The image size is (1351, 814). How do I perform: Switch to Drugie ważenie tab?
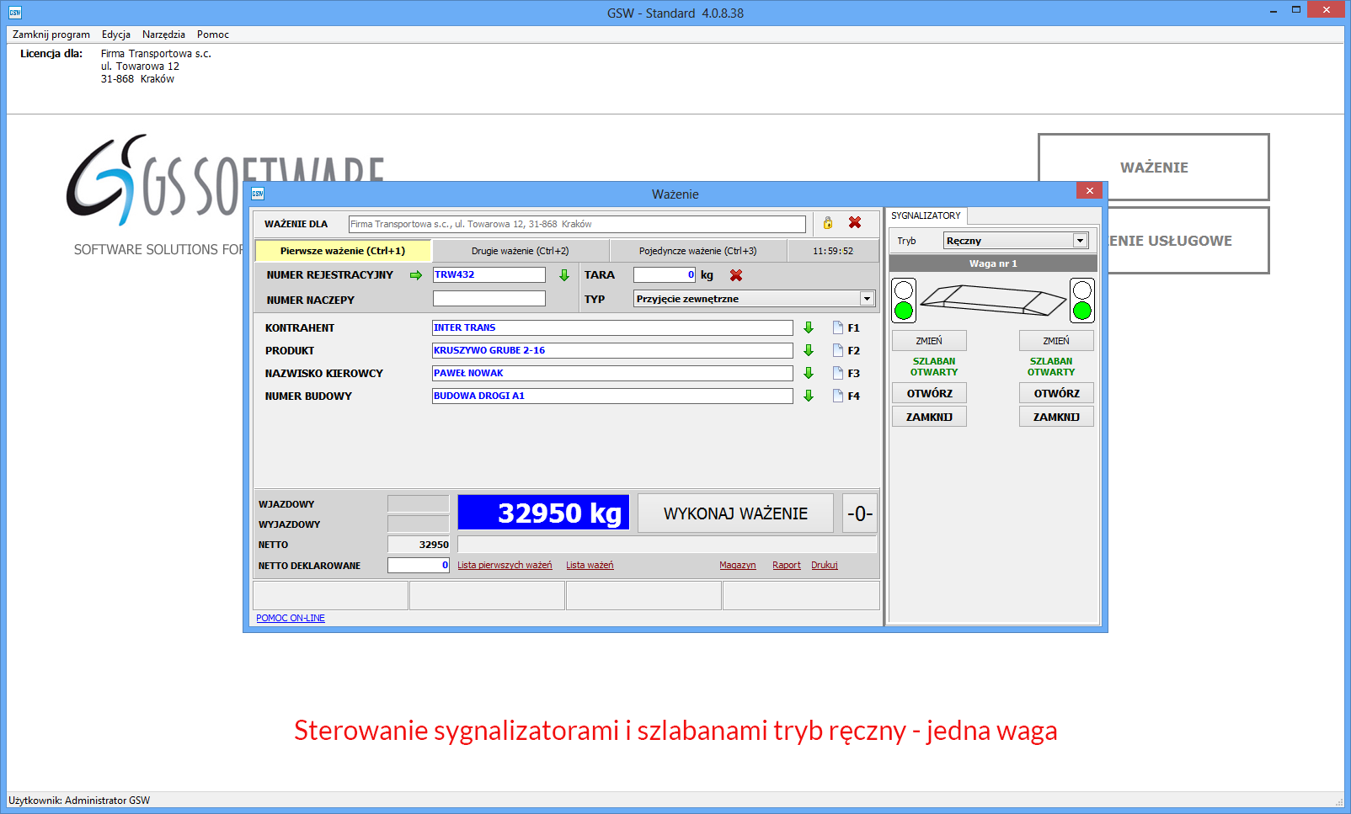click(x=520, y=251)
